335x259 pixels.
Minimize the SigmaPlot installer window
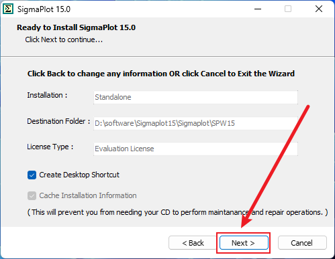click(x=258, y=9)
